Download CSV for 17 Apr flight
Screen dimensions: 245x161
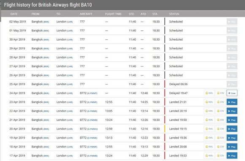tap(220, 156)
